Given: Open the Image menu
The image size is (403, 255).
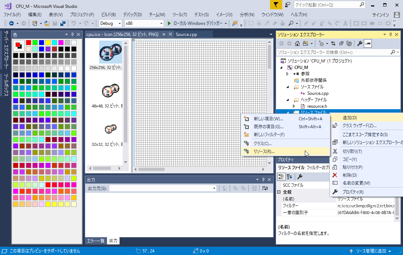Looking at the screenshot, I should (x=224, y=15).
